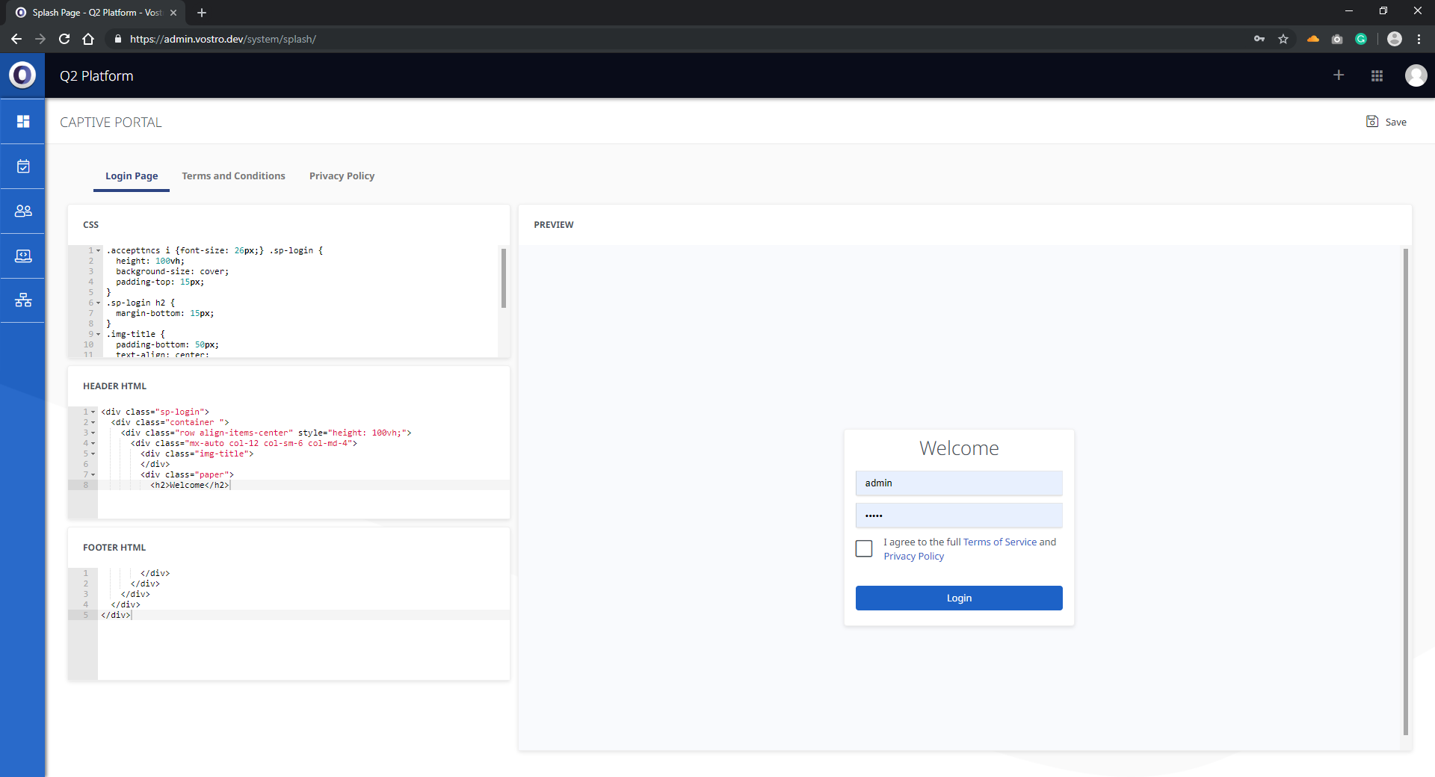Collapse CSS fold arrow on line 1

coord(99,251)
